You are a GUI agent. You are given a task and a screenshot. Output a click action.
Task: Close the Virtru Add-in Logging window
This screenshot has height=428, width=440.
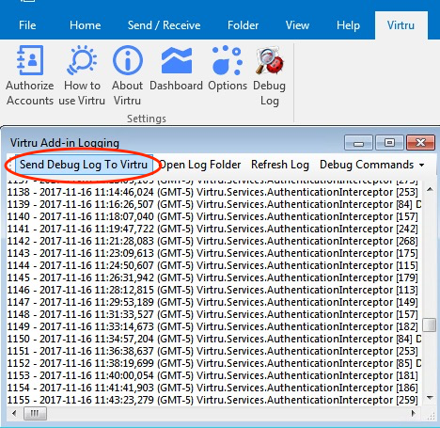420,143
